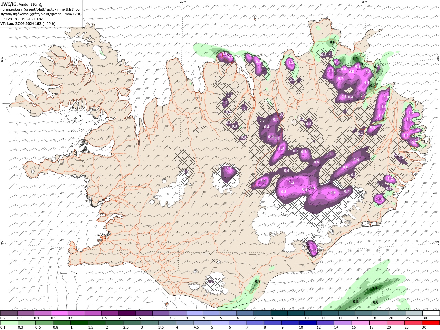
Task: Click the '1.1' rain value over the southeast sea
Action: [x=375, y=288]
